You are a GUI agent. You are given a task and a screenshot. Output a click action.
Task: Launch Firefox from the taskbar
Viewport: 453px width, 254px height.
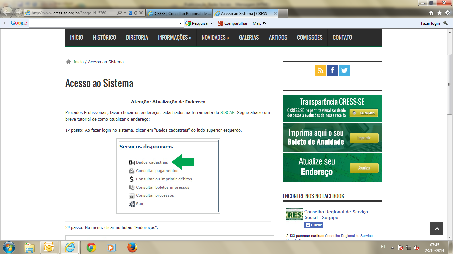click(132, 247)
